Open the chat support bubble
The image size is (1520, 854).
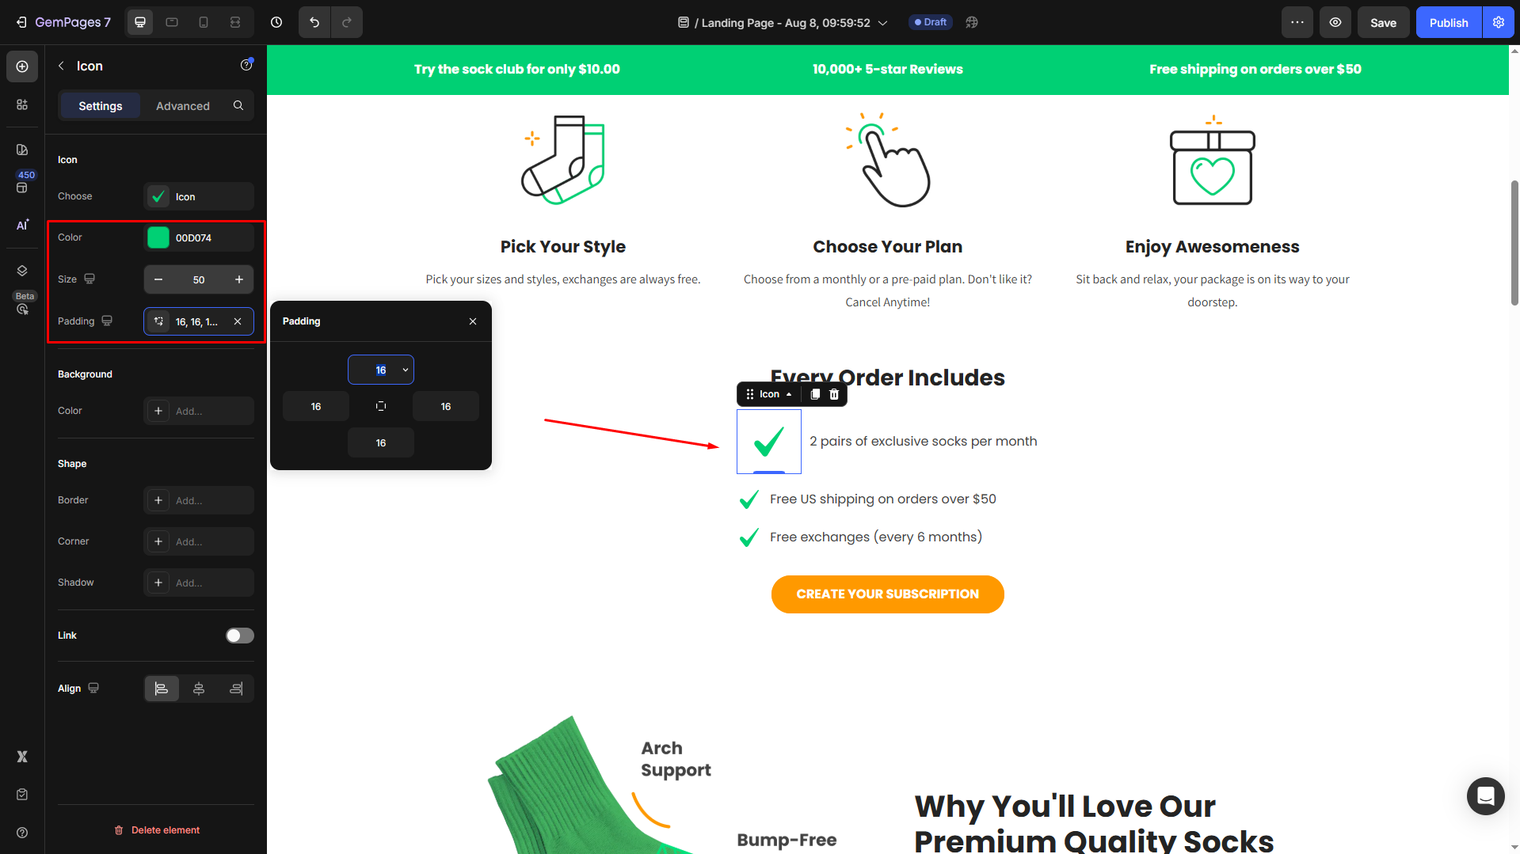pyautogui.click(x=1485, y=795)
